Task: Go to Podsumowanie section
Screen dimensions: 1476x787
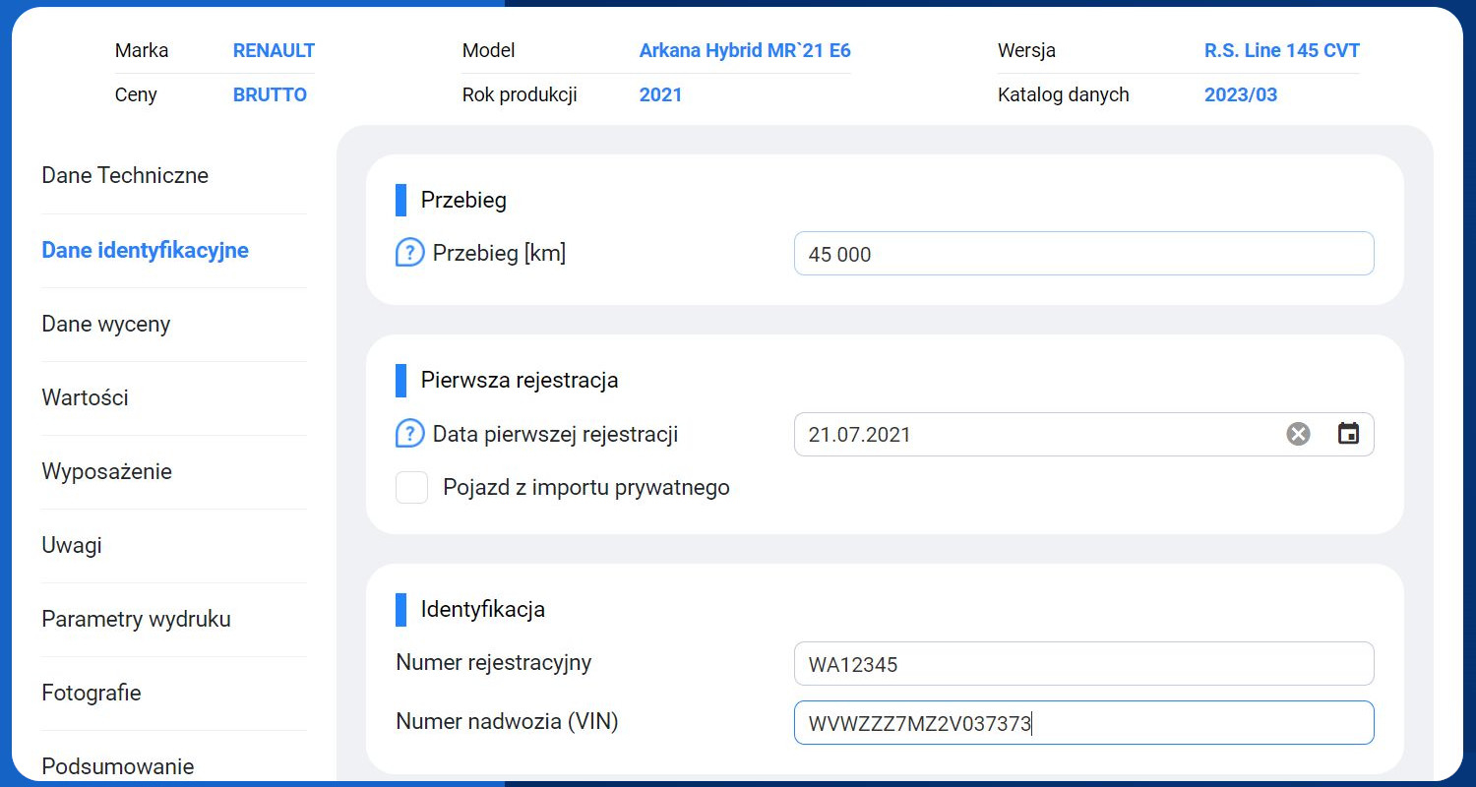Action: (x=118, y=766)
